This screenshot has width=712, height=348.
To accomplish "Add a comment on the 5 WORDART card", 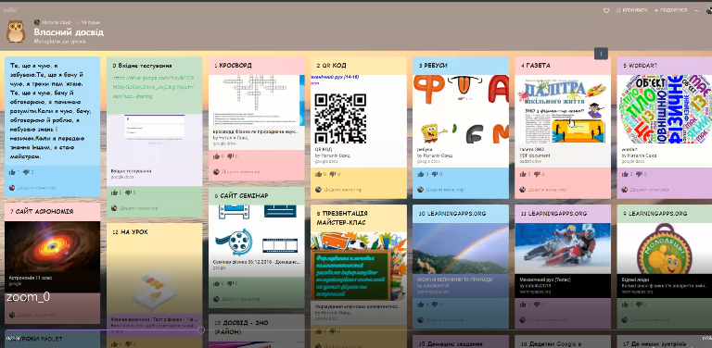I will pyautogui.click(x=649, y=190).
